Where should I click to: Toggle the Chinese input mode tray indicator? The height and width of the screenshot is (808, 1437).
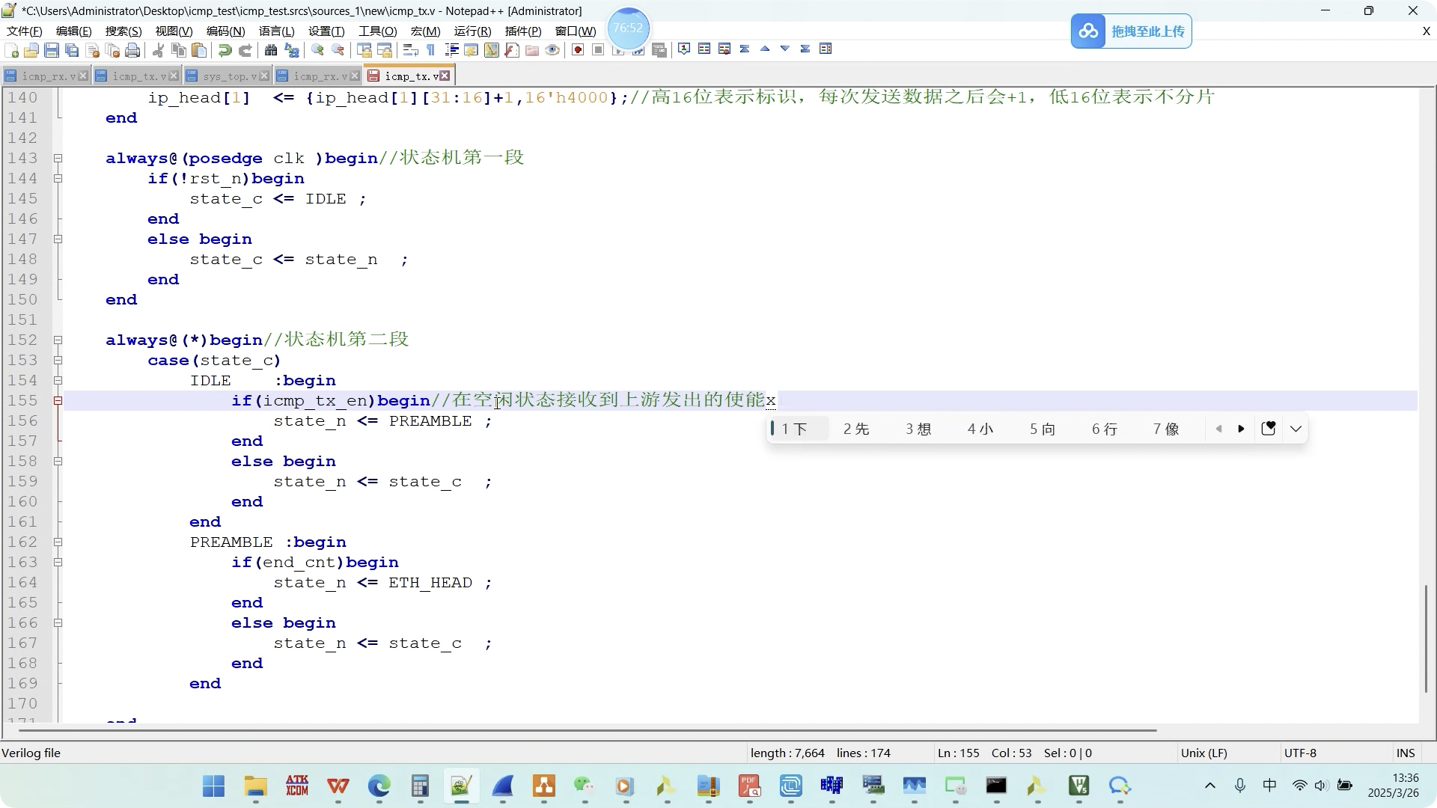[x=1269, y=785]
